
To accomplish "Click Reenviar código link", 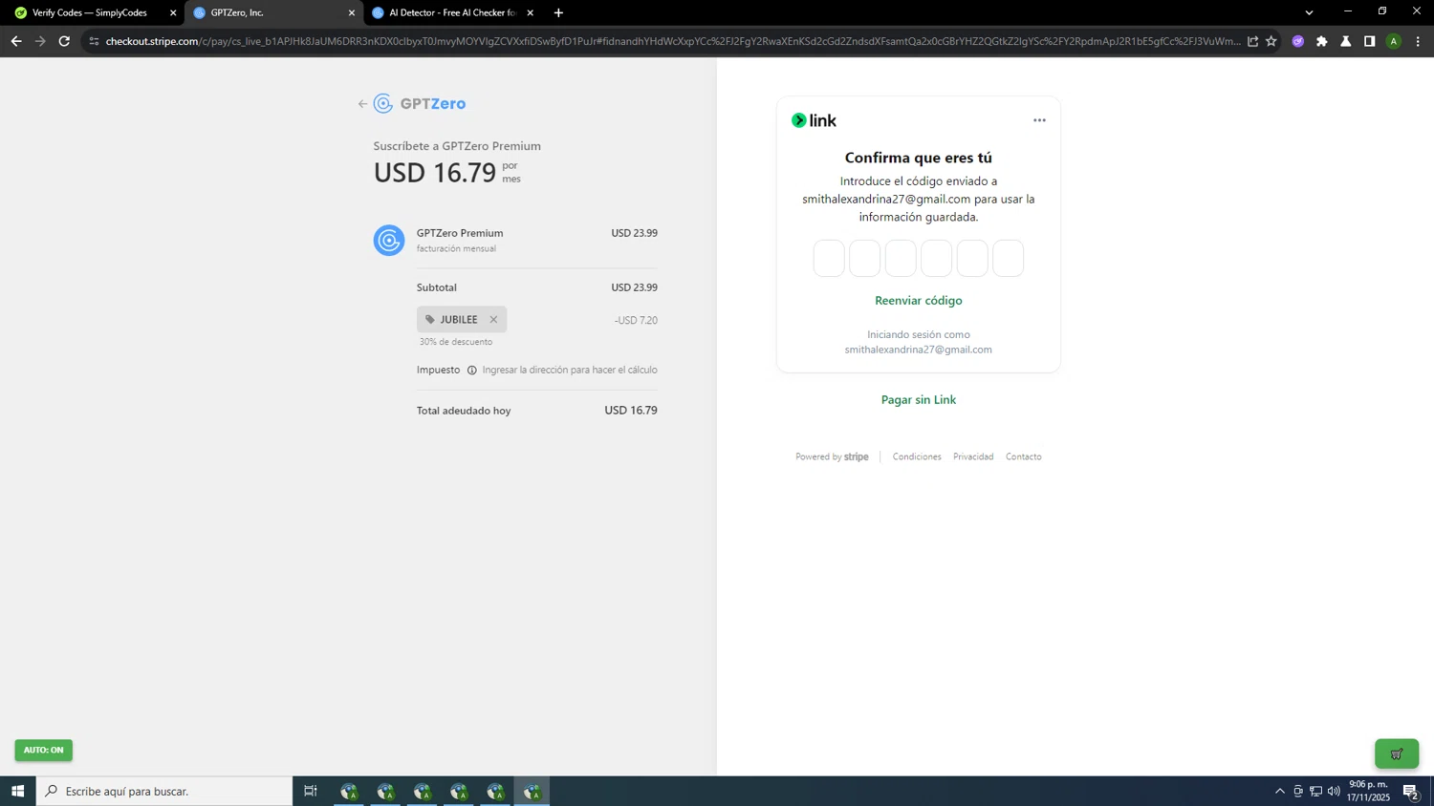I will click(919, 300).
